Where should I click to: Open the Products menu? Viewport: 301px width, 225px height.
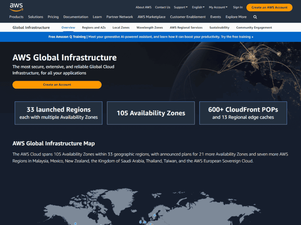click(x=16, y=17)
